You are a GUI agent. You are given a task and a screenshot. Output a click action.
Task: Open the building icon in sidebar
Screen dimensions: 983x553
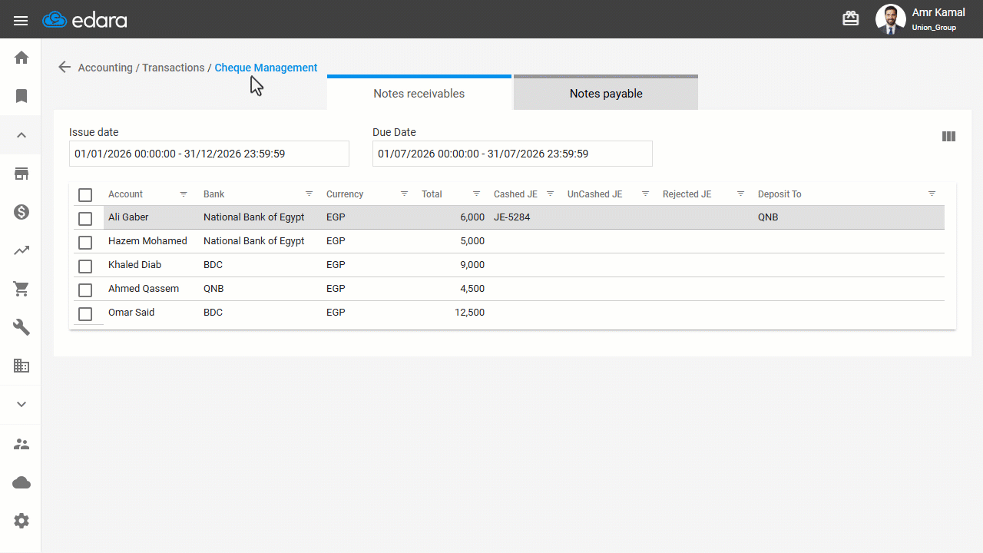point(22,366)
